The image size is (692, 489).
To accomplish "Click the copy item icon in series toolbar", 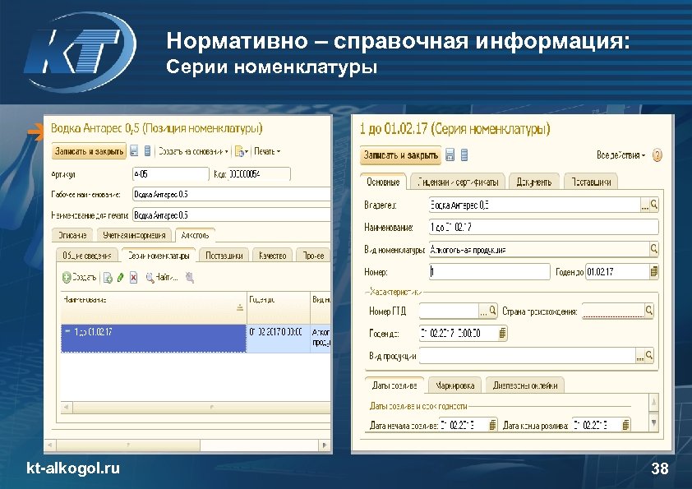I will tap(108, 278).
